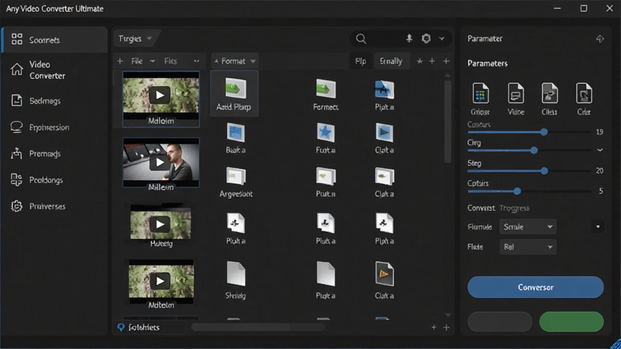Click the plus icon before File
The height and width of the screenshot is (349, 621).
pyautogui.click(x=120, y=61)
